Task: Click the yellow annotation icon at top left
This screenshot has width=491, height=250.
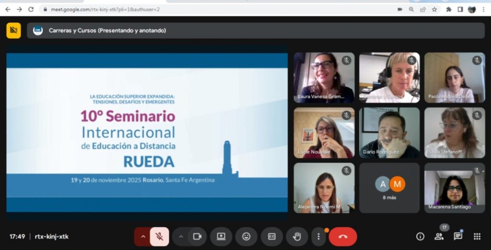Action: tap(13, 30)
